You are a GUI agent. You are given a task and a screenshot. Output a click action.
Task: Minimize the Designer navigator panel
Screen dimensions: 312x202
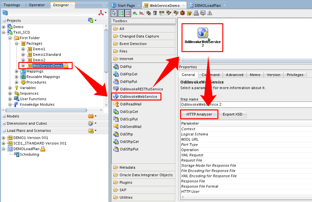pos(104,5)
